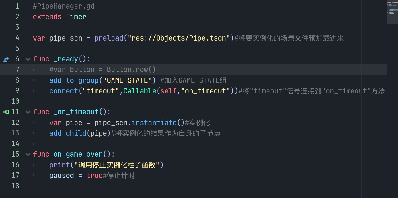Click the preload function call
The height and width of the screenshot is (198, 398).
pos(109,38)
